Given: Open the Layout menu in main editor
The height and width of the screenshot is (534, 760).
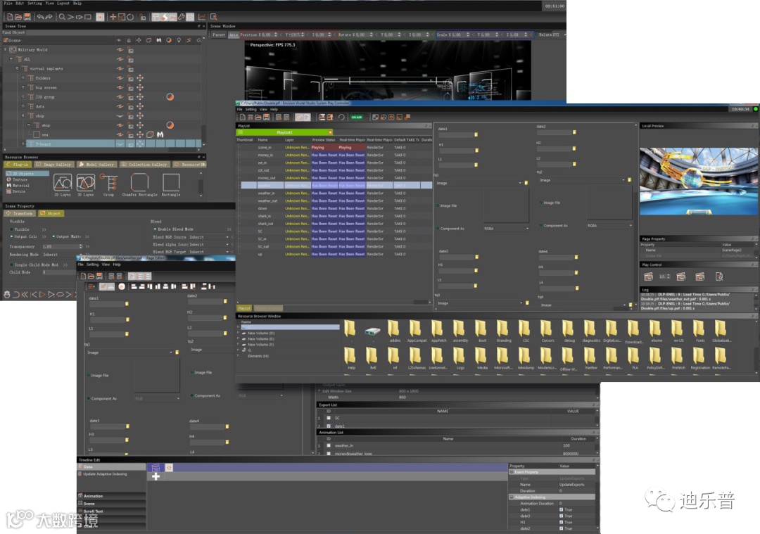Looking at the screenshot, I should (x=63, y=3).
